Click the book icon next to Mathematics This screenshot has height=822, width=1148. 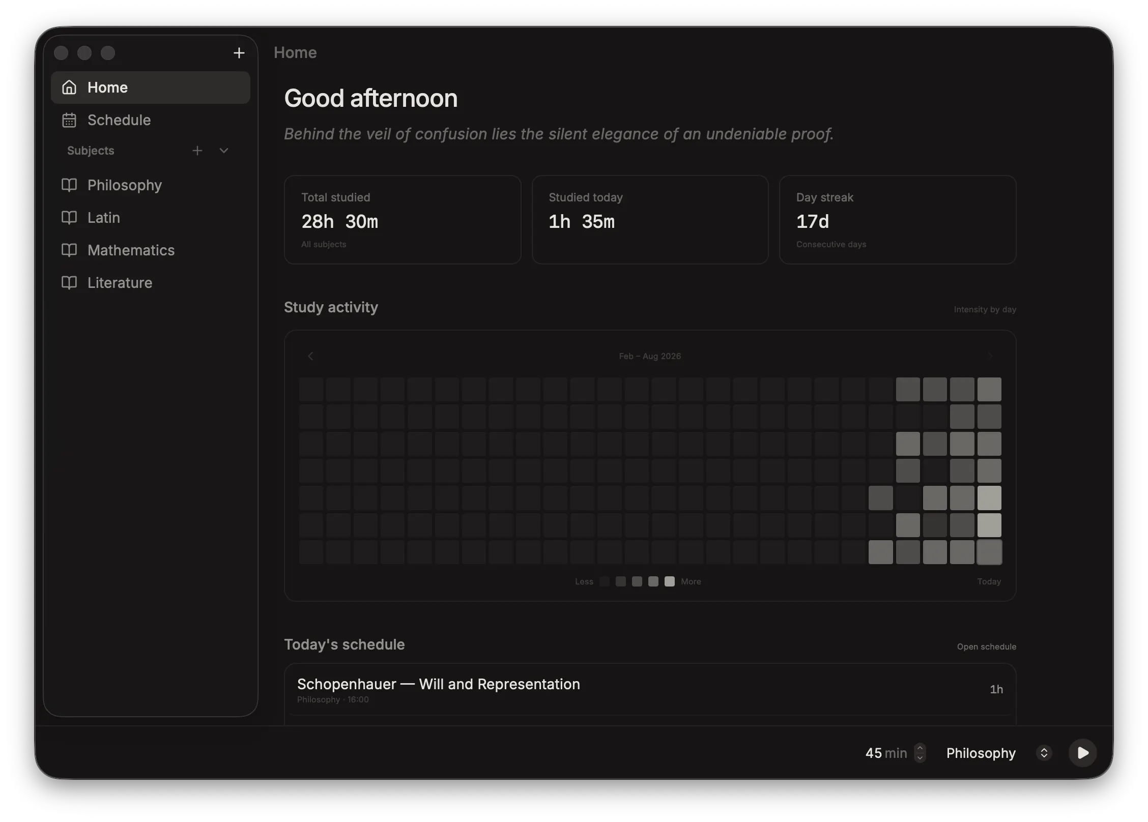point(69,250)
